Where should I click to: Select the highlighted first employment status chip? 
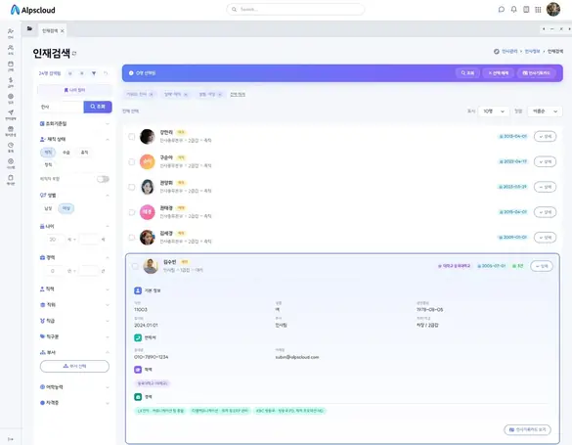[48, 153]
